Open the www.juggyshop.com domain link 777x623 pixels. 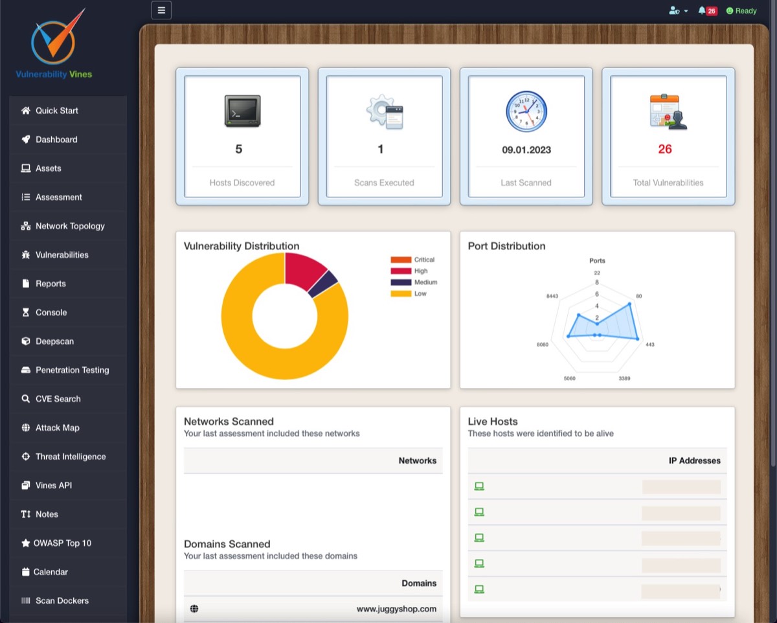point(396,609)
